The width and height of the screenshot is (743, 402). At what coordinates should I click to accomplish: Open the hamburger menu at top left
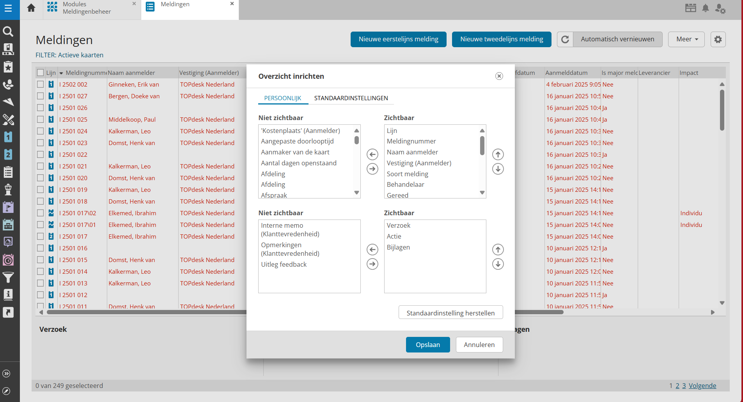point(8,8)
